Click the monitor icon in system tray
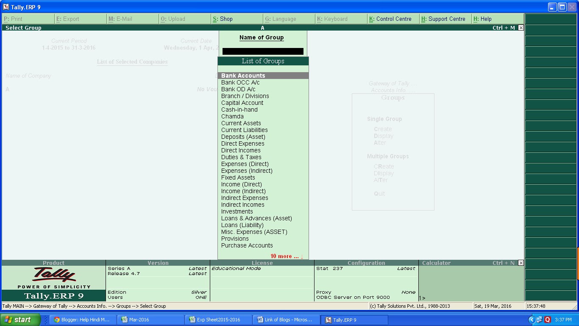Image resolution: width=579 pixels, height=326 pixels. [x=539, y=320]
